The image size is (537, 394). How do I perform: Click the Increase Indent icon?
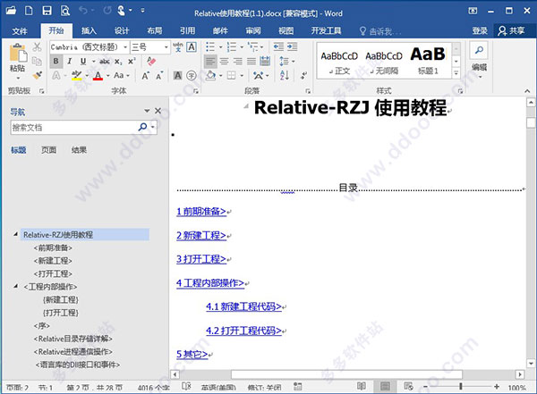[292, 46]
